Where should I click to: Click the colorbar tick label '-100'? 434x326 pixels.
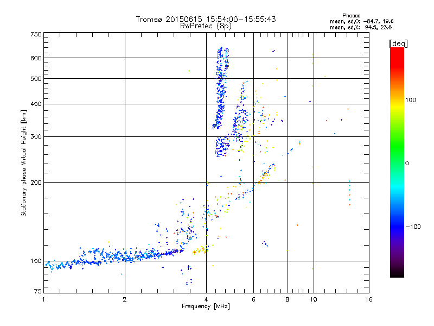tap(413, 227)
